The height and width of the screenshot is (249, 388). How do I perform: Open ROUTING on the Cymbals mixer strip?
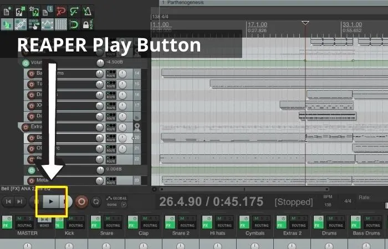pos(262,225)
